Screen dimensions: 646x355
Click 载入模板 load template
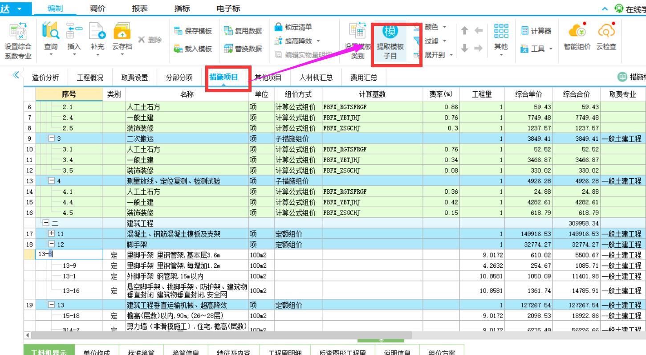[193, 49]
